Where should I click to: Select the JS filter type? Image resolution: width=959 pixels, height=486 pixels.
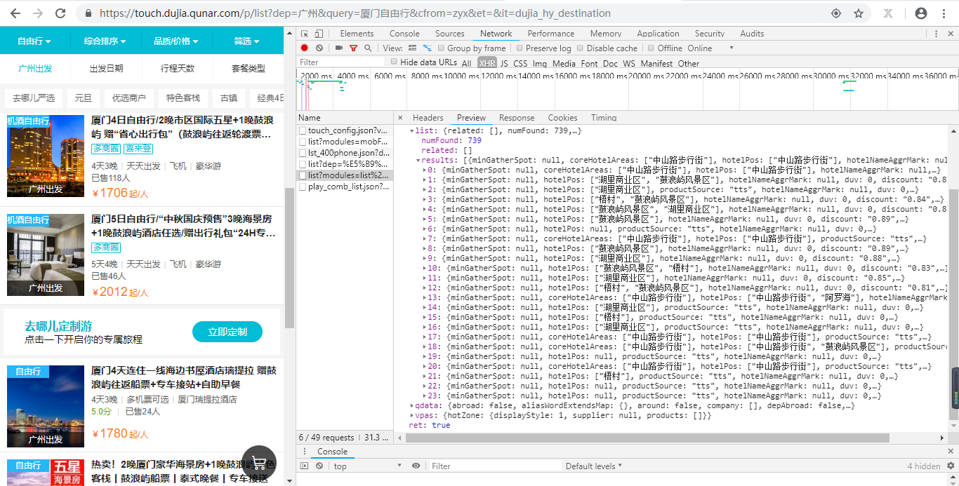point(503,63)
